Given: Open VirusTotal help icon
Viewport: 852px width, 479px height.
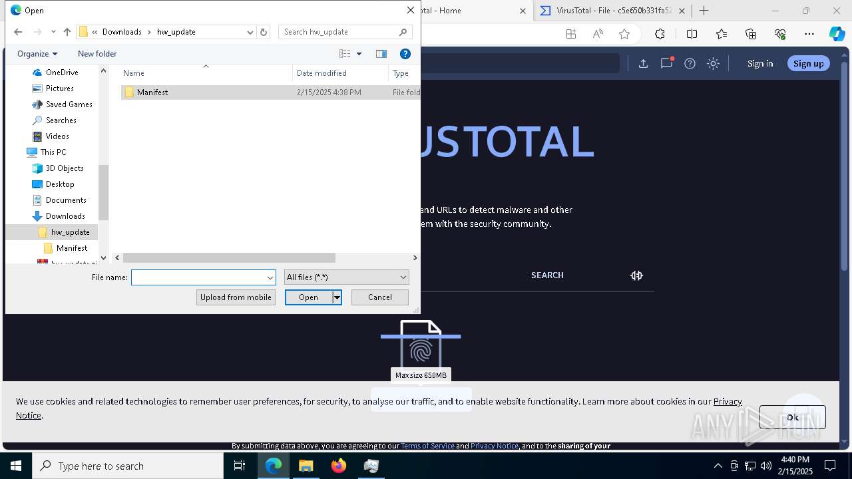Looking at the screenshot, I should (690, 63).
